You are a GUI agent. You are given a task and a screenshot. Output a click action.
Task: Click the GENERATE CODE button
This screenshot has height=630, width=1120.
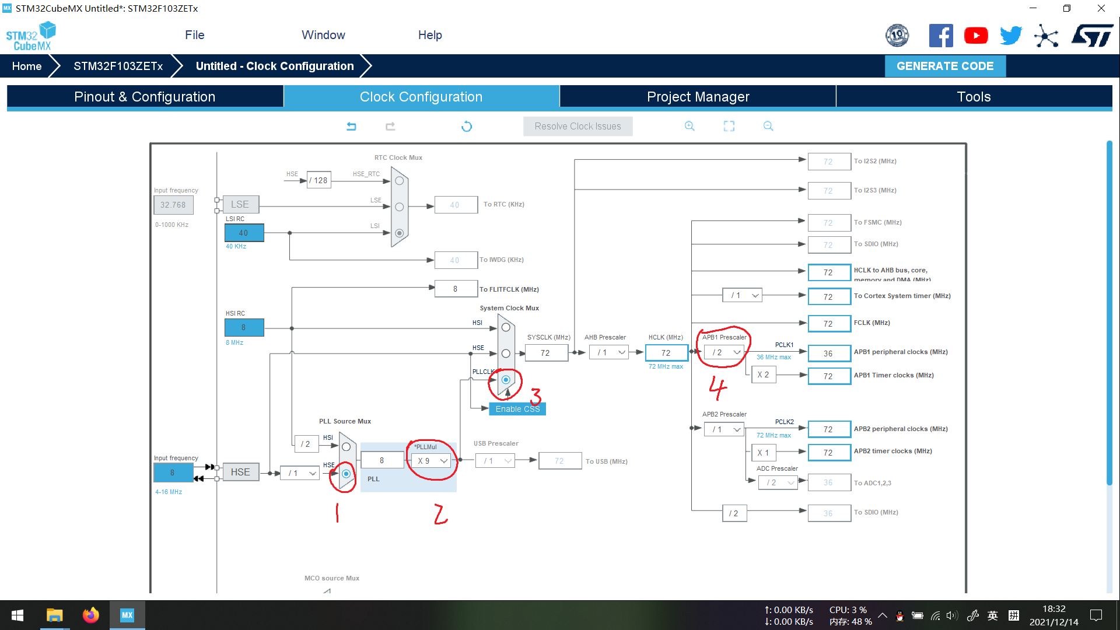pyautogui.click(x=945, y=66)
